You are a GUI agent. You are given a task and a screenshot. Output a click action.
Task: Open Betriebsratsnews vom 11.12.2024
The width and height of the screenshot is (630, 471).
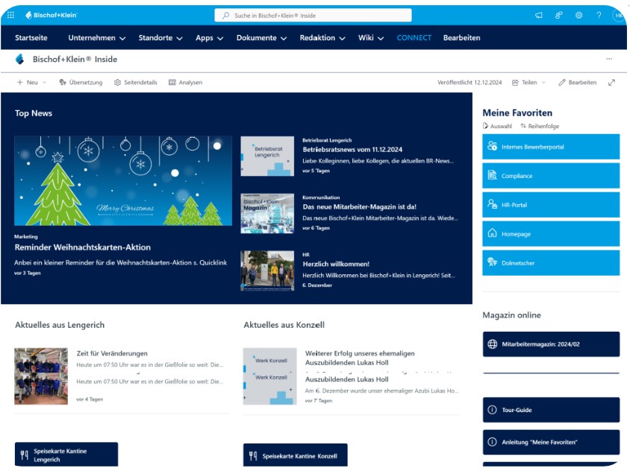coord(352,149)
